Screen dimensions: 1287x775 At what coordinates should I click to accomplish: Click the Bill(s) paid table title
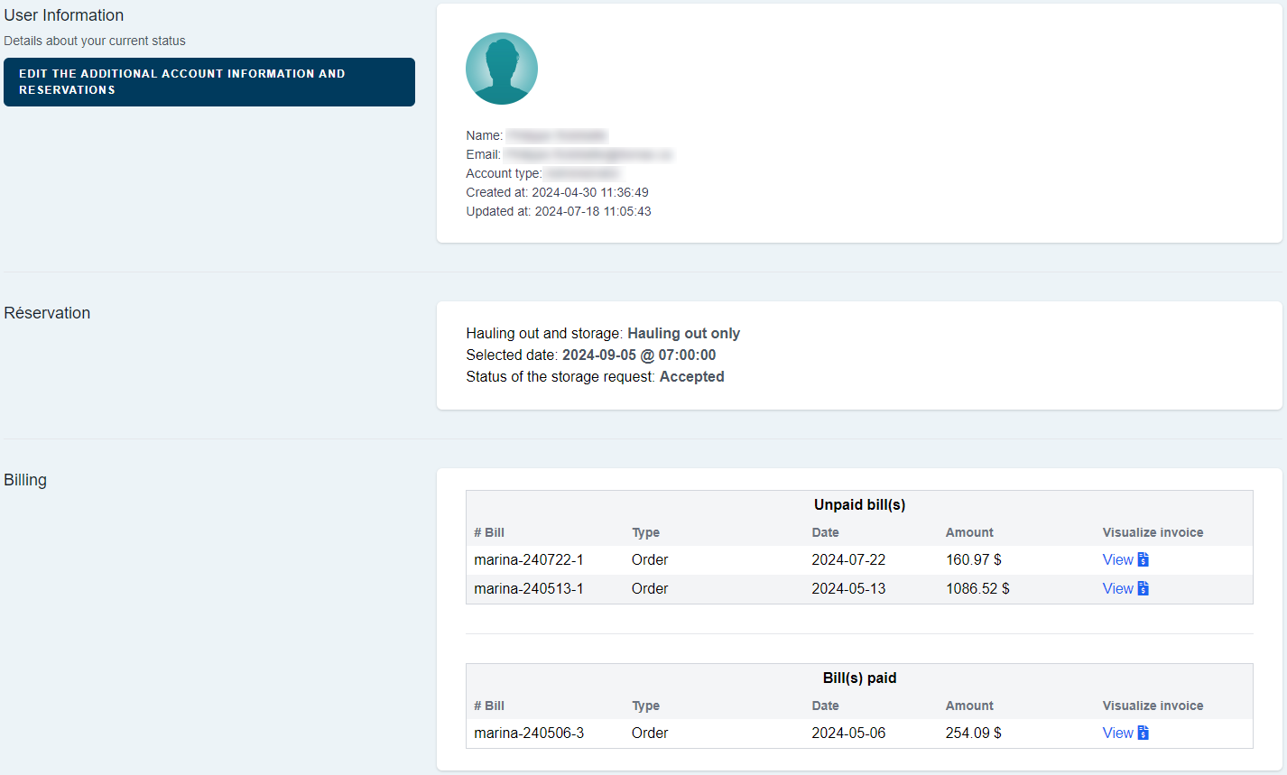[859, 678]
